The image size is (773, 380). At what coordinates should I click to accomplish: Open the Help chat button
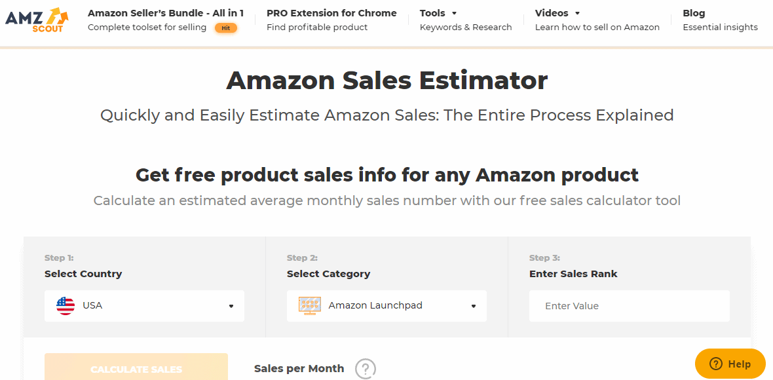coord(730,364)
